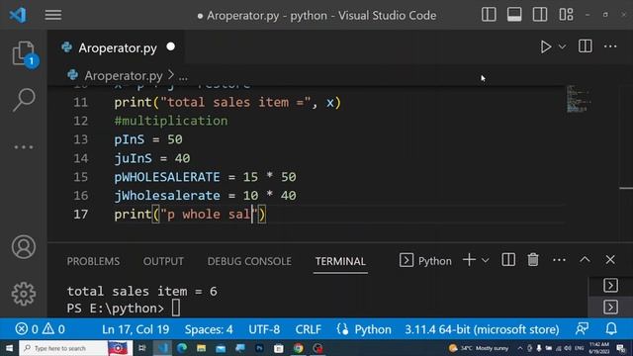Screen dimensions: 633x356
Task: Expand the terminal launch profile dropdown
Action: (x=486, y=261)
